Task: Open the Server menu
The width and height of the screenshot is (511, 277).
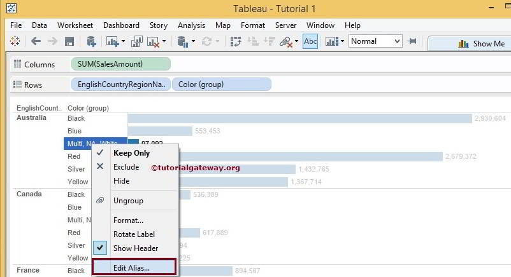Action: pos(286,25)
